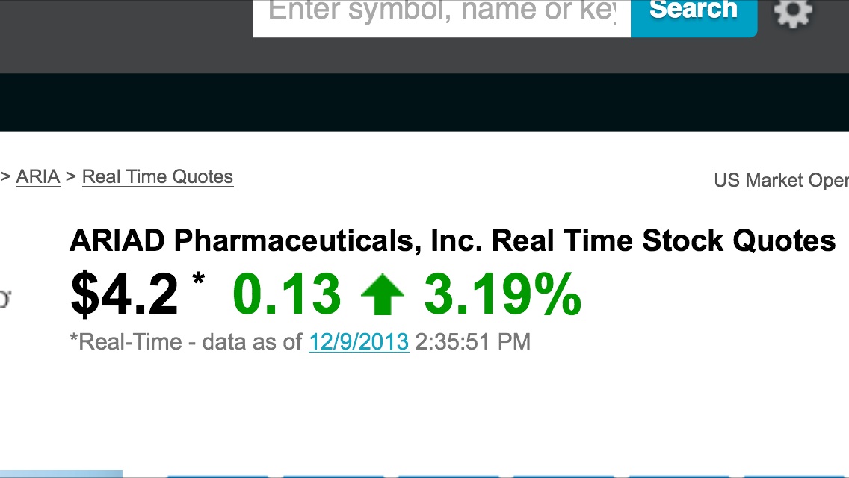
Task: Open the gear settings icon
Action: [792, 12]
